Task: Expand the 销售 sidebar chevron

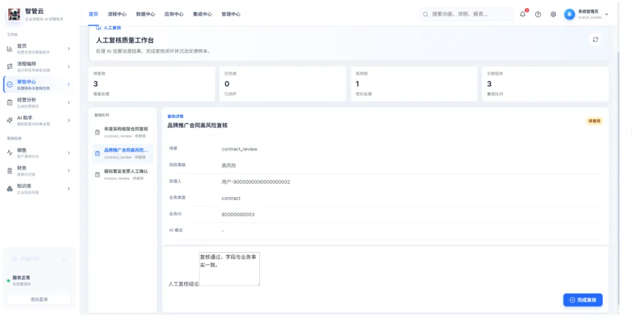Action: click(x=68, y=153)
